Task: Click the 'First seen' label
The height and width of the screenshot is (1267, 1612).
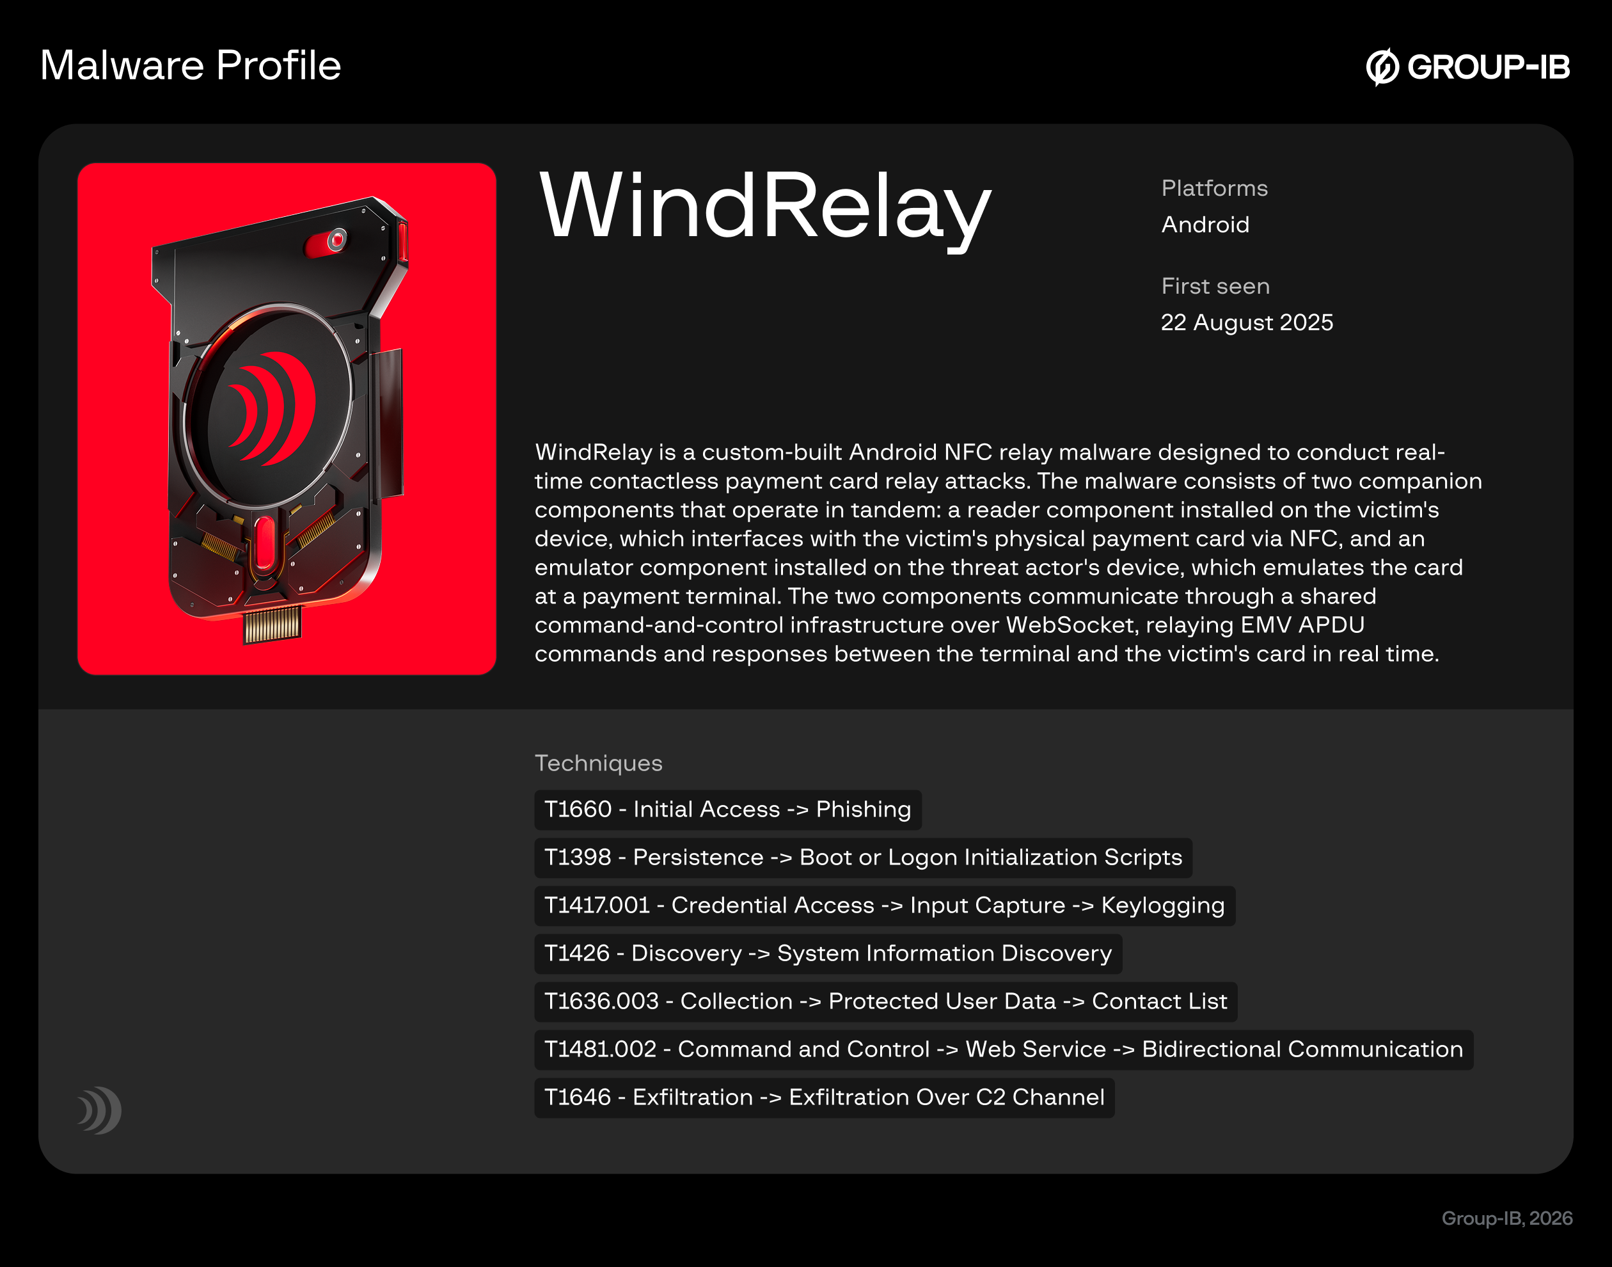Action: pyautogui.click(x=1215, y=286)
